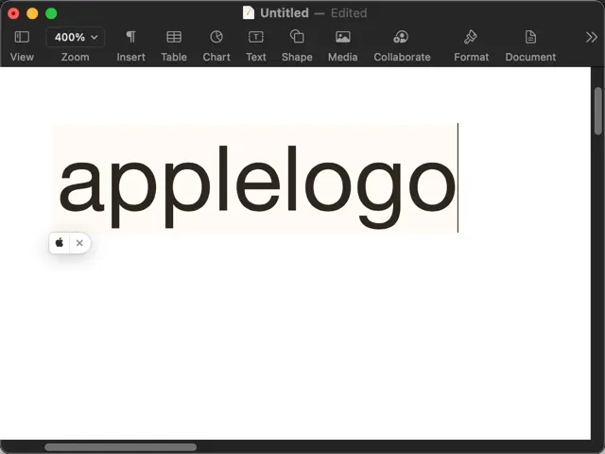Image resolution: width=605 pixels, height=454 pixels.
Task: Click the document proxy icon in title bar
Action: [248, 12]
